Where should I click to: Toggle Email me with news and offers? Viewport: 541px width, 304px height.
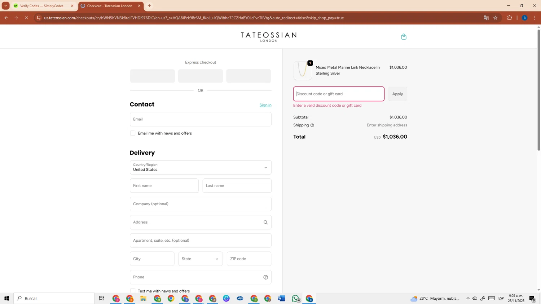133,133
